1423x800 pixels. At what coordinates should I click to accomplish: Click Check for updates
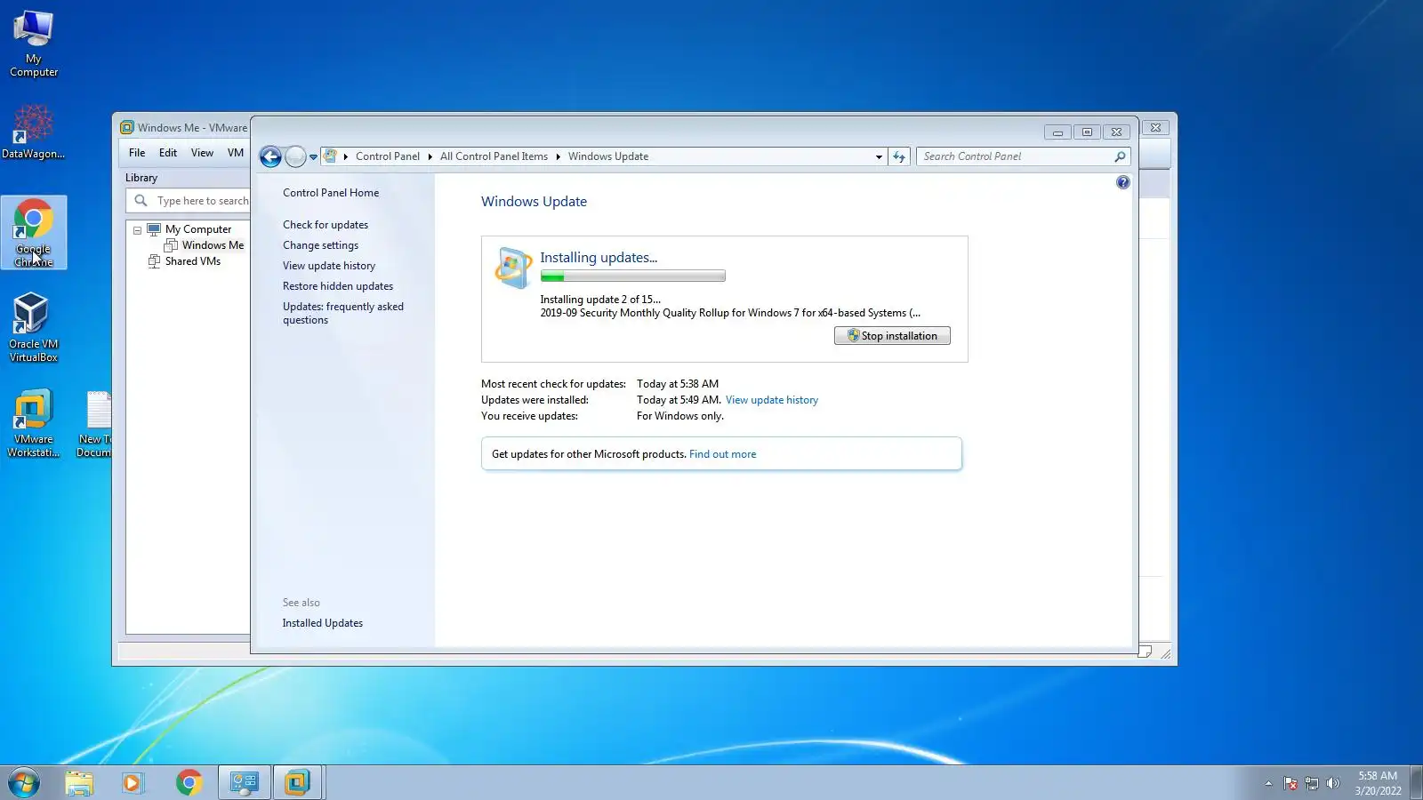326,225
